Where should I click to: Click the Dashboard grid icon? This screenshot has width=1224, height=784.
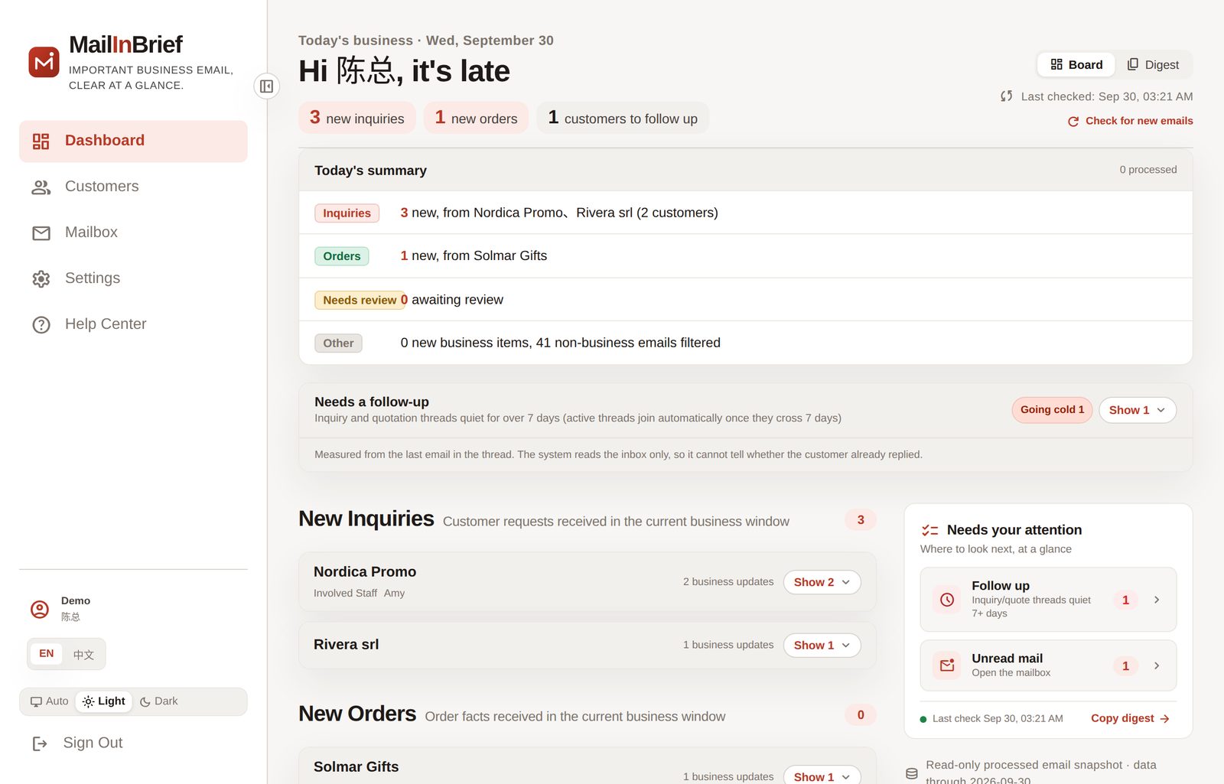[x=41, y=142]
